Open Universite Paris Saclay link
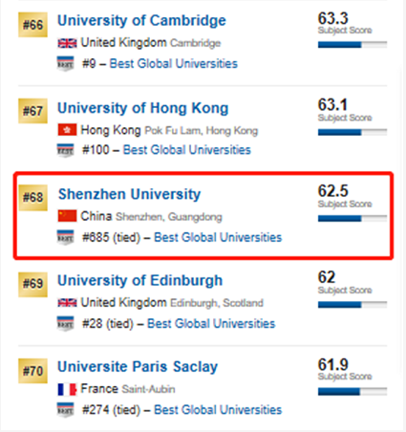 (x=138, y=367)
